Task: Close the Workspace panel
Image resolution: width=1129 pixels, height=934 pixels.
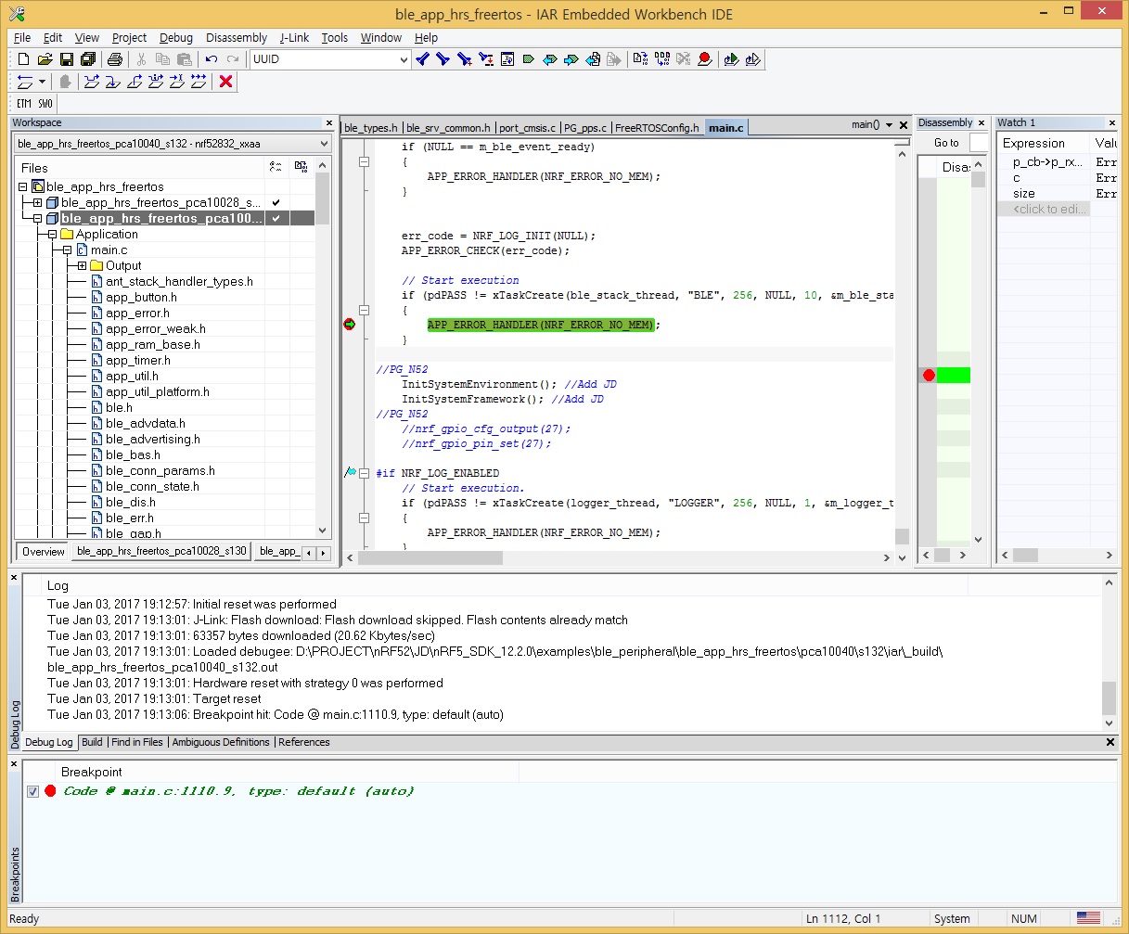Action: (x=328, y=122)
